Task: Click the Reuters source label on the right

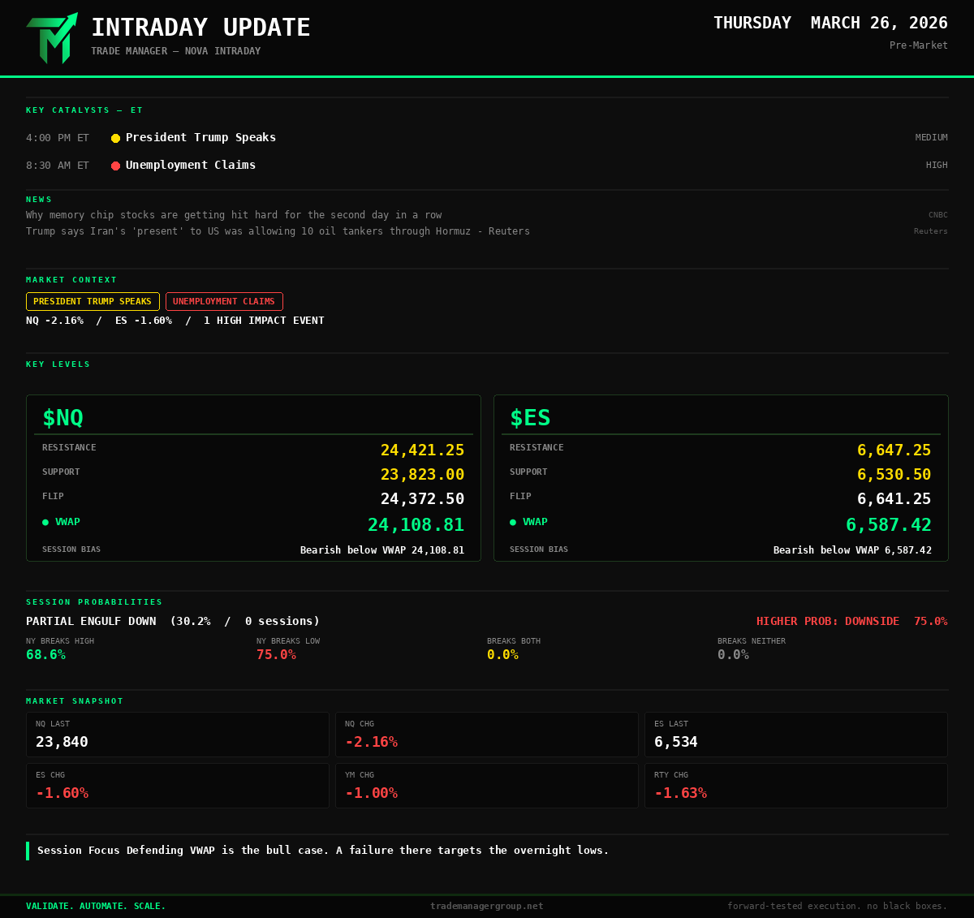Action: coord(931,231)
